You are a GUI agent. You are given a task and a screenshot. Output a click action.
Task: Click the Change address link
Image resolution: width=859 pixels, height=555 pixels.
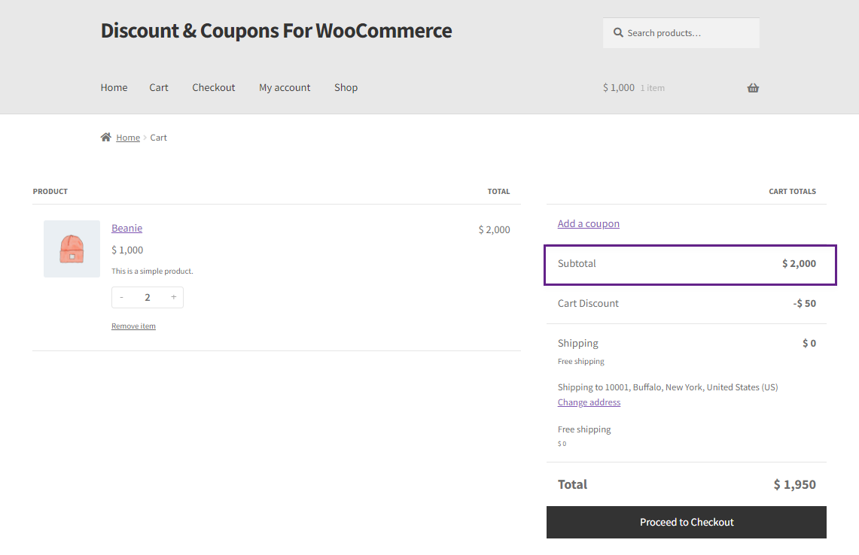click(589, 402)
